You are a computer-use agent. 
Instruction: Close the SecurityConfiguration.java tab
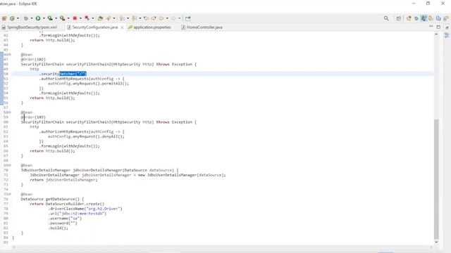[x=122, y=27]
